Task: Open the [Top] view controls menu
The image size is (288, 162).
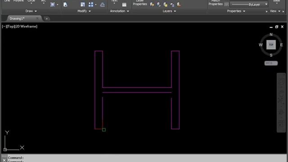Action: 10,27
